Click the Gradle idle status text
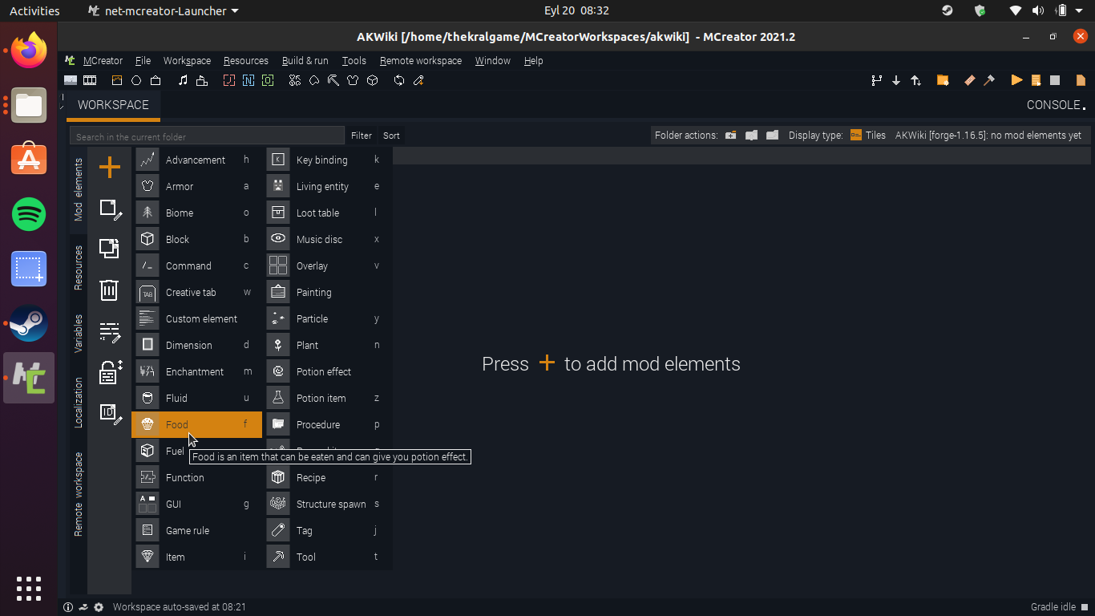Screen dimensions: 1095x616 click(x=1053, y=607)
